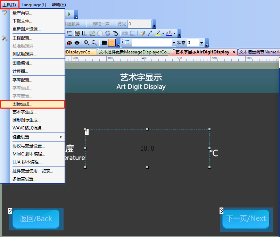Click the window layout control icon
The height and width of the screenshot is (237, 280).
tap(133, 33)
